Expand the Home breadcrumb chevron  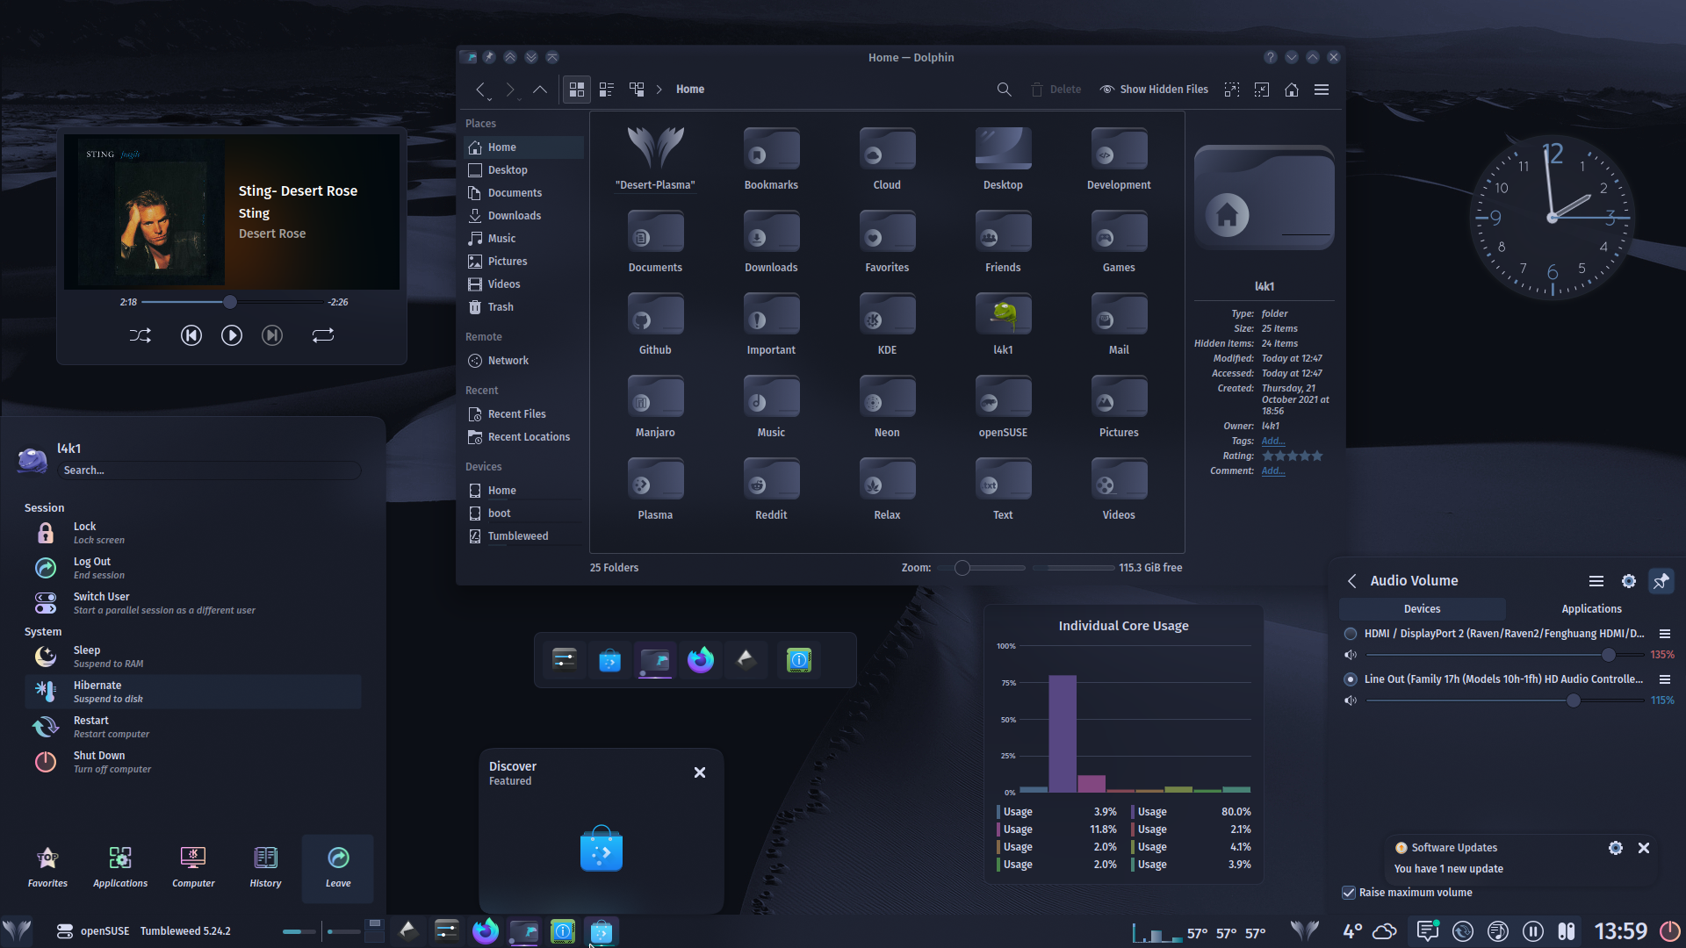pos(659,90)
